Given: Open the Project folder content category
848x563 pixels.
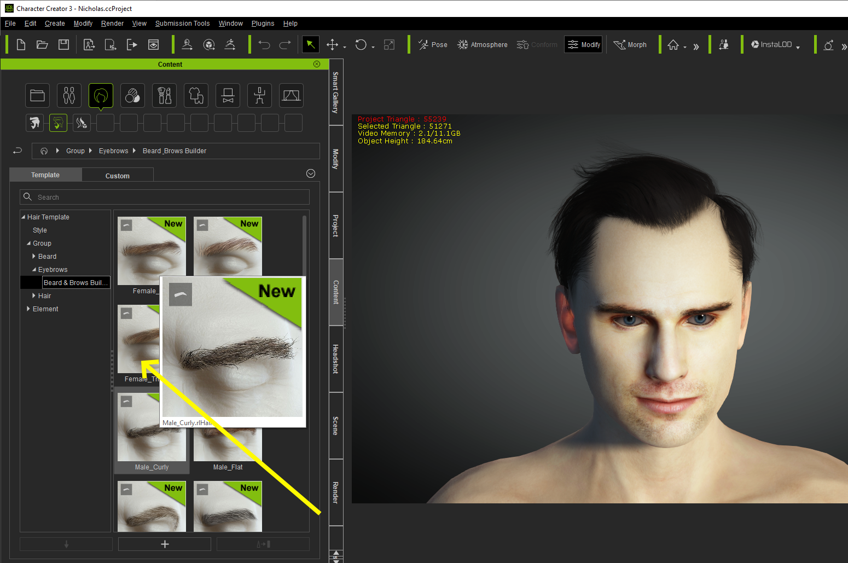Looking at the screenshot, I should [38, 96].
